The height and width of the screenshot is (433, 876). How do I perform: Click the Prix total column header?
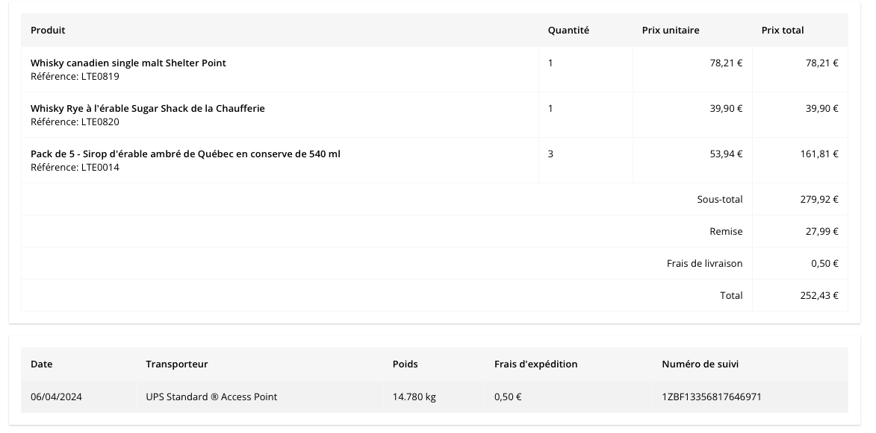tap(782, 30)
